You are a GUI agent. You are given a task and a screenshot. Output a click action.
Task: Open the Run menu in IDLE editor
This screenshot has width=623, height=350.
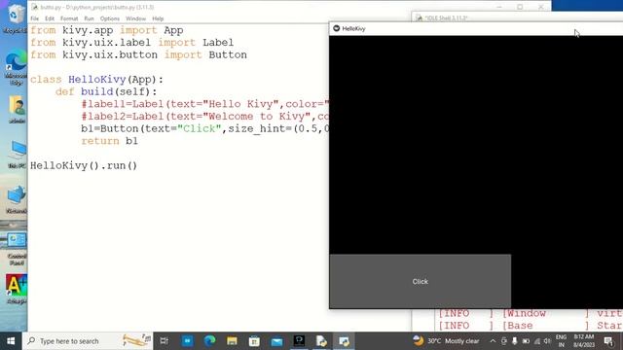[x=89, y=18]
